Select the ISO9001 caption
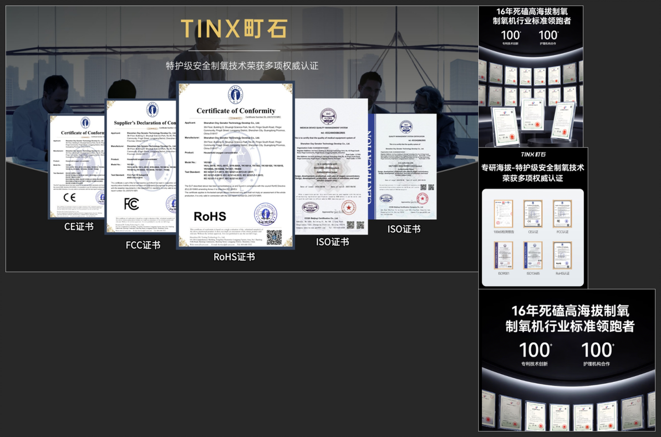Viewport: 661px width, 437px height. (x=504, y=273)
